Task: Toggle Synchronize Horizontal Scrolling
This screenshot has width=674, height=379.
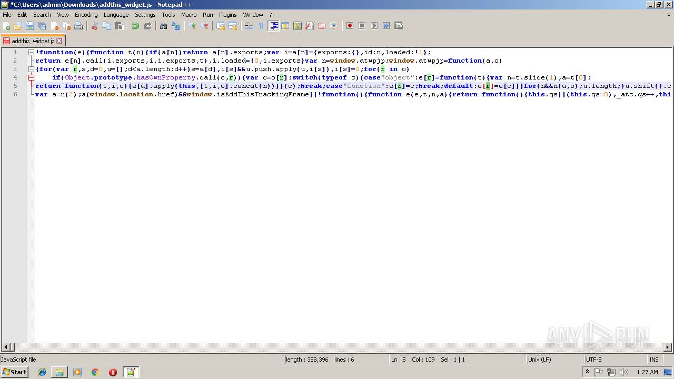Action: click(233, 26)
